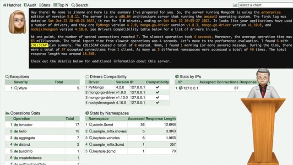The width and height of the screenshot is (293, 165).
Task: Click the pie icon beside 127.0.0.1 in Stats by IPs
Action: point(181,88)
